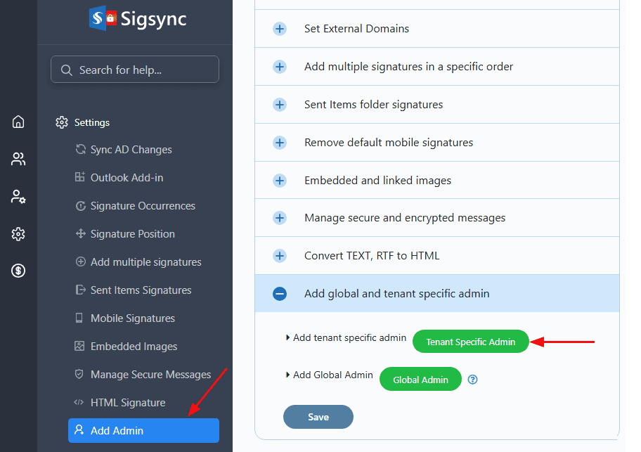Viewport: 641px width, 452px height.
Task: Collapse Add global and tenant specific admin
Action: [280, 294]
